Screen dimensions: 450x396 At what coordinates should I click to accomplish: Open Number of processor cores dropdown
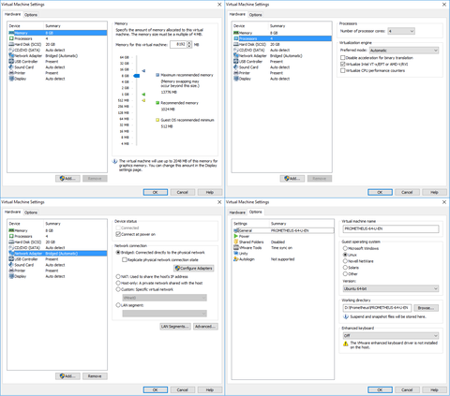tap(401, 31)
